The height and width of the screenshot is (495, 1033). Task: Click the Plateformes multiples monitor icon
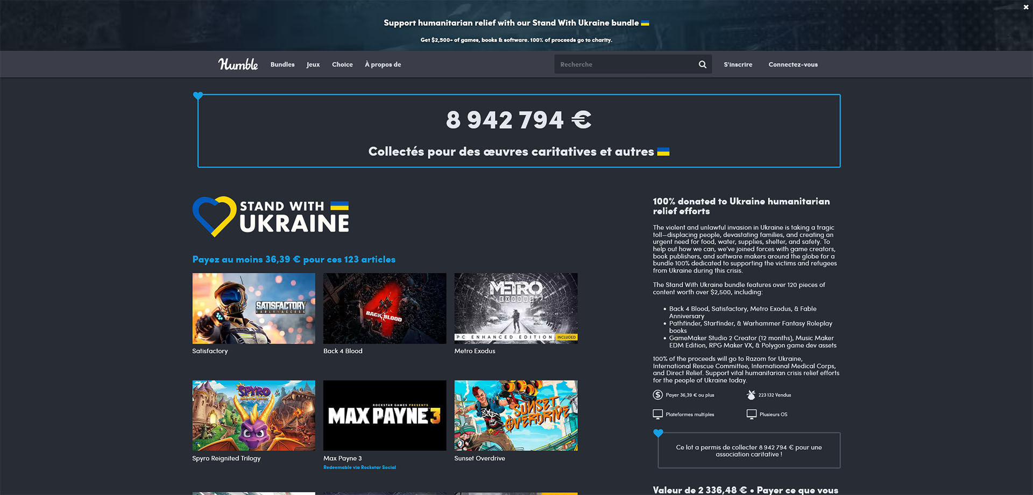point(657,414)
